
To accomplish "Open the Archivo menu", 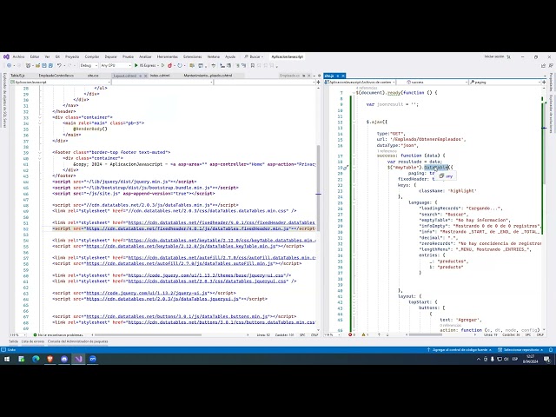I will click(18, 56).
